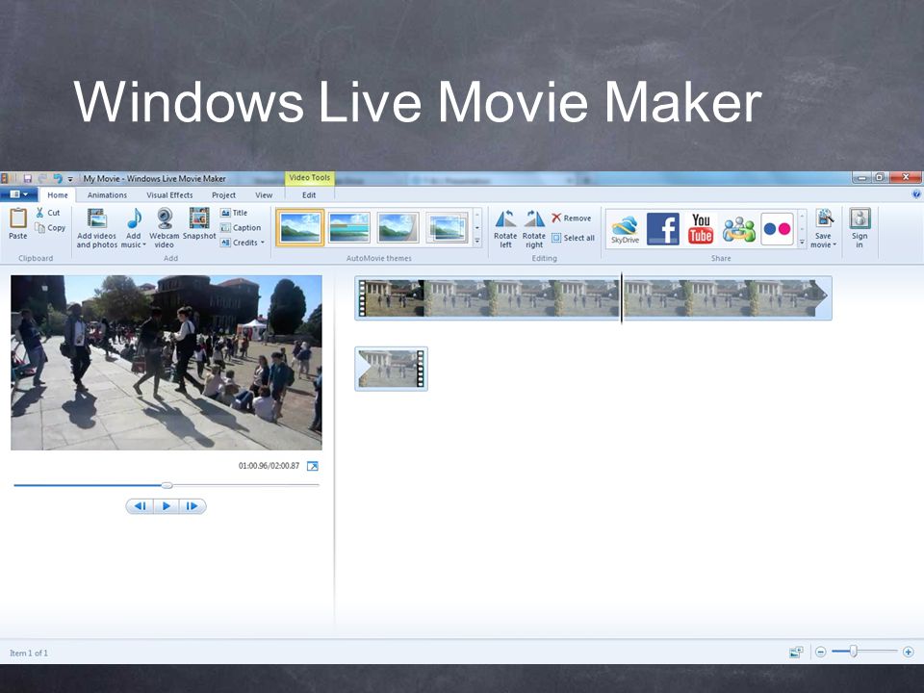Expand the AutoMovie themes gallery
Screen dimensions: 924x693
click(x=477, y=241)
